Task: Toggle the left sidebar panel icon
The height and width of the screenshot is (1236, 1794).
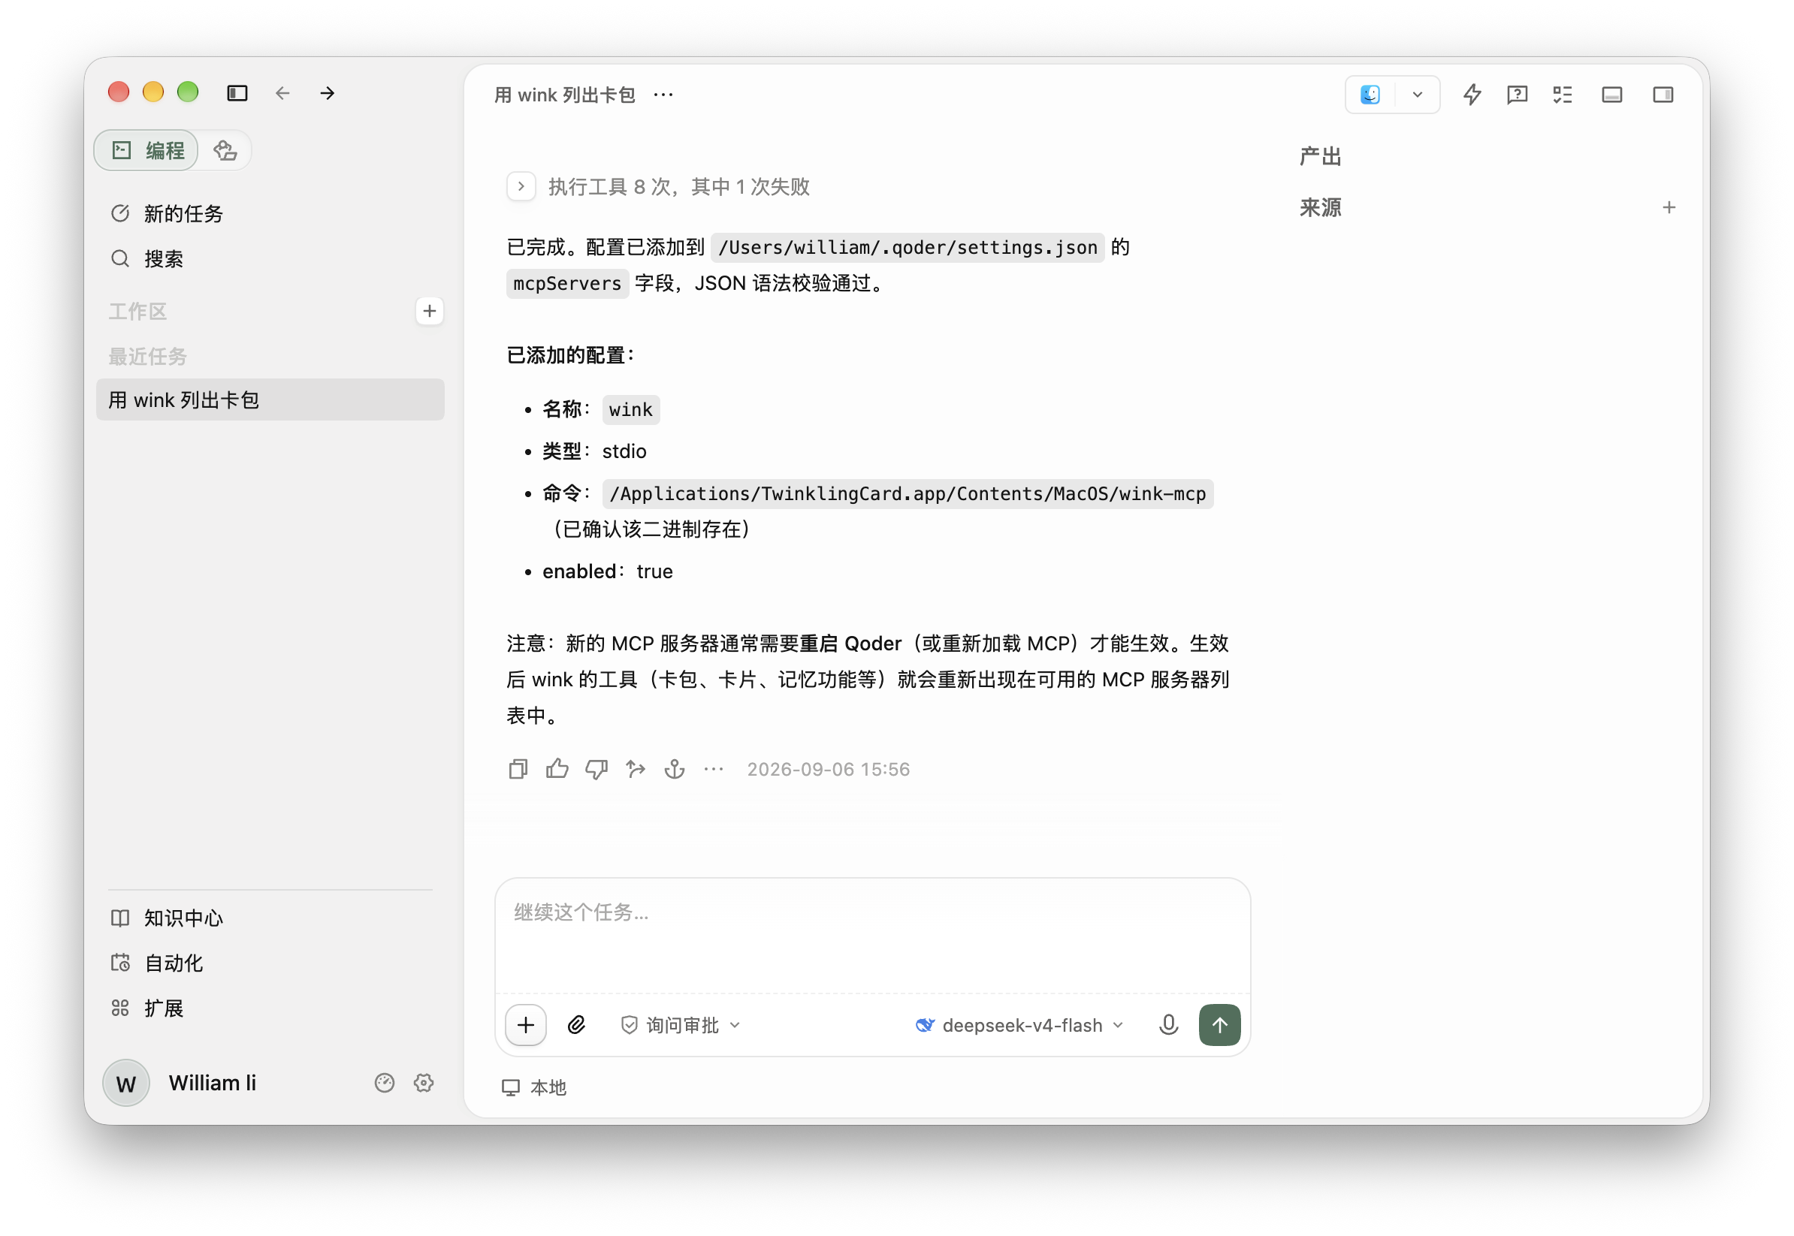Action: pos(237,93)
